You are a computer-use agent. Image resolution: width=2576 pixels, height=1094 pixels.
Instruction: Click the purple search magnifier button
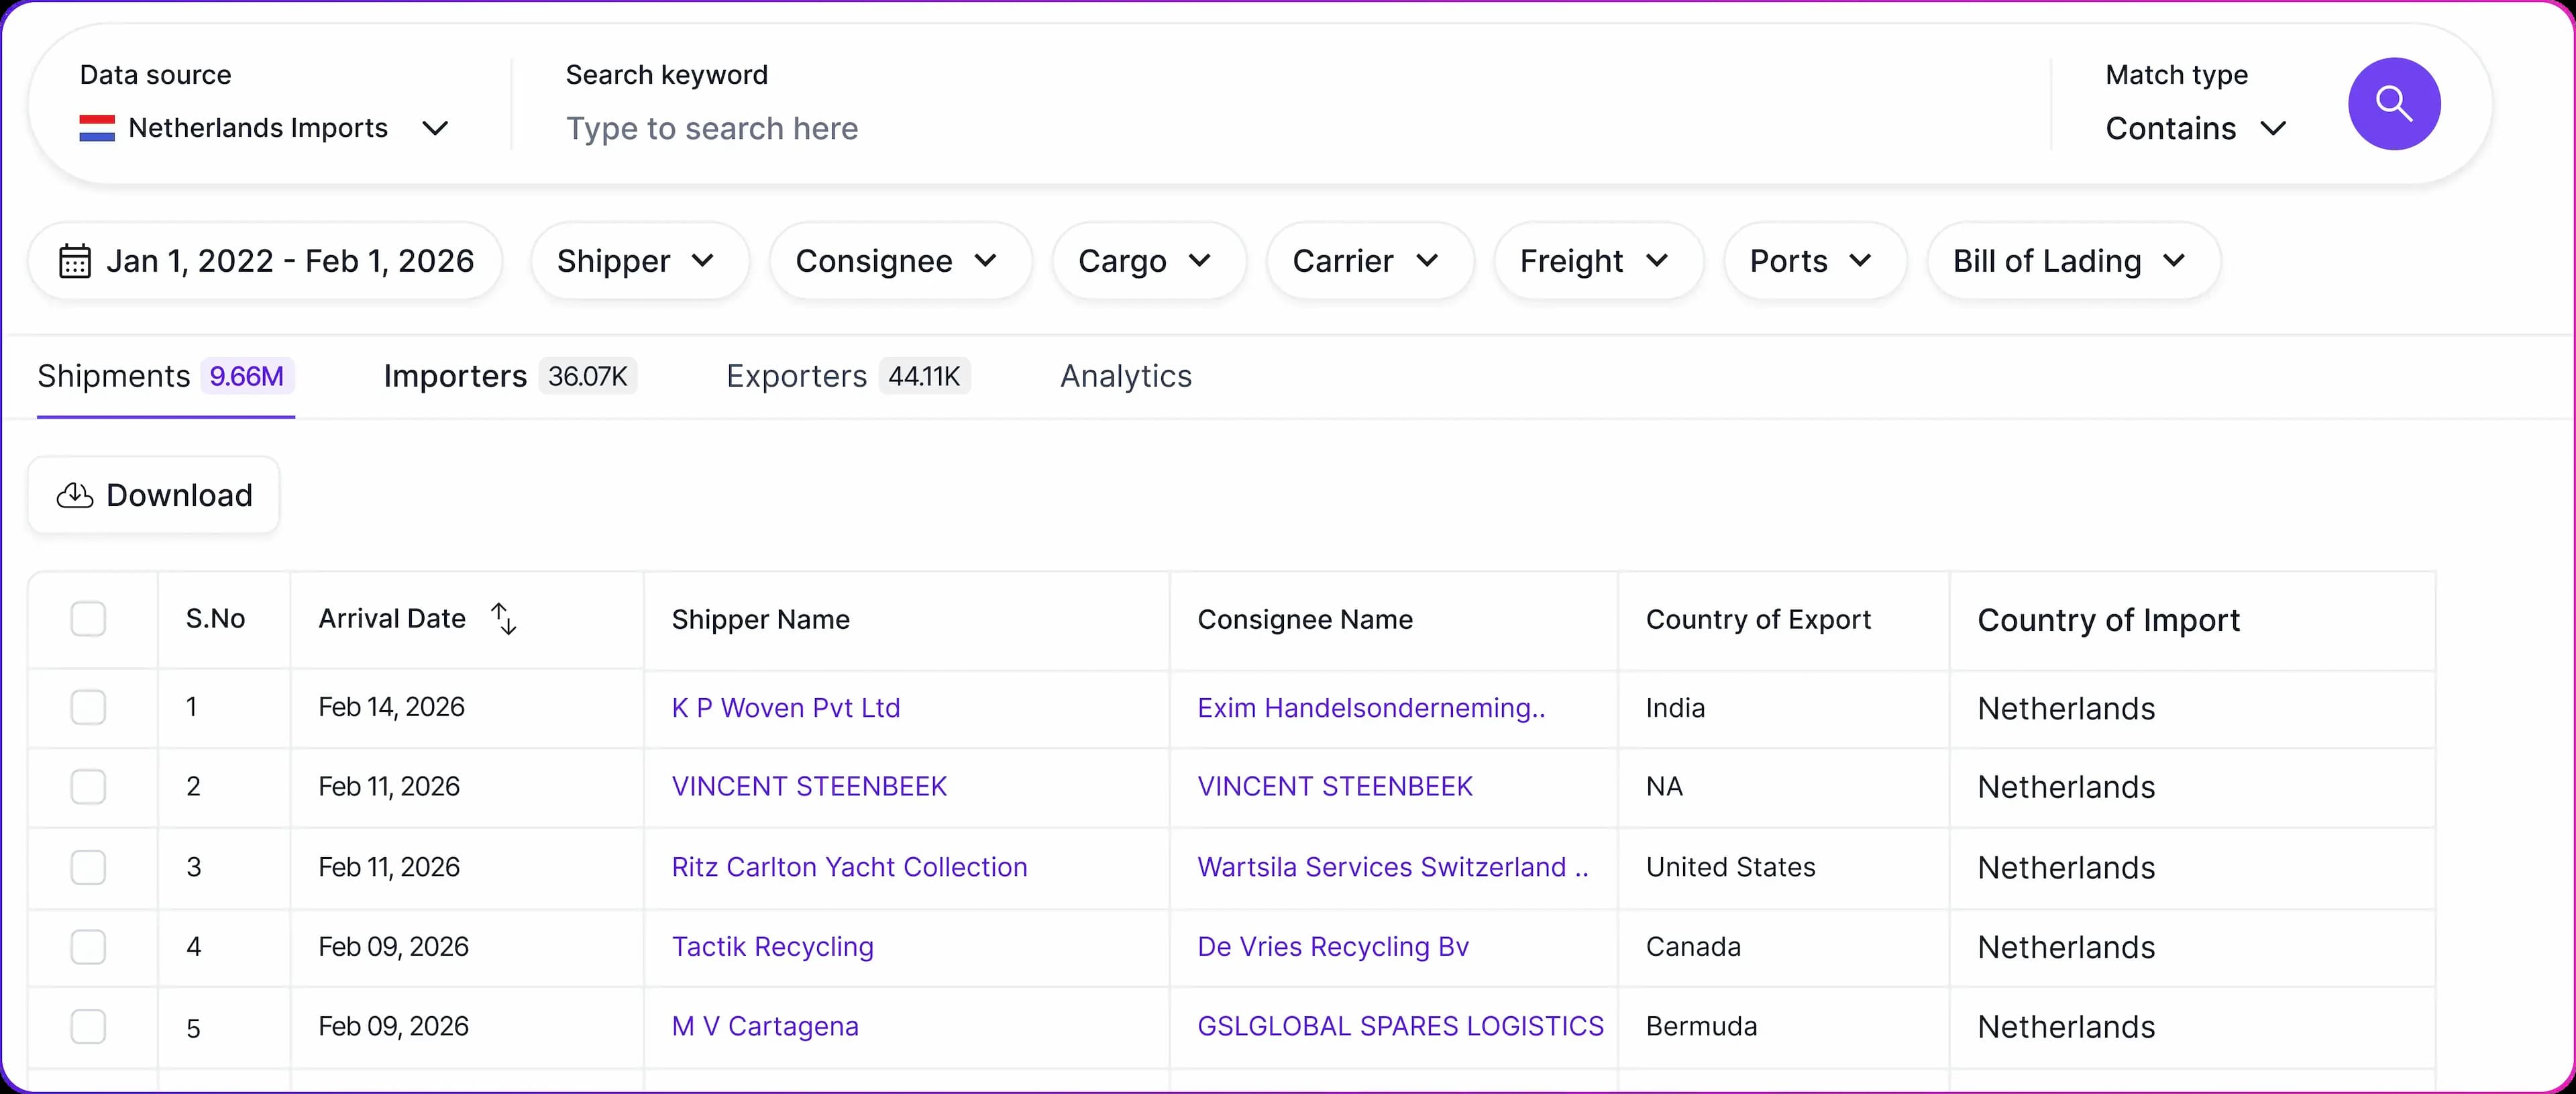point(2393,104)
